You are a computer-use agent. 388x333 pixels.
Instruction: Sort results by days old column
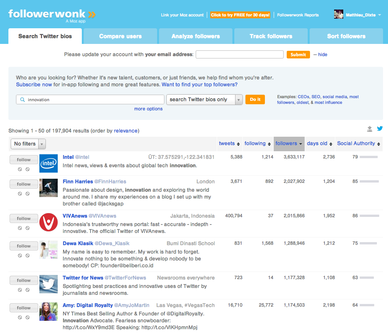pyautogui.click(x=320, y=144)
